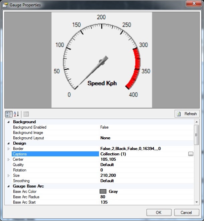The width and height of the screenshot is (204, 221).
Task: Click the Speed Kph gauge preview
Action: click(102, 60)
